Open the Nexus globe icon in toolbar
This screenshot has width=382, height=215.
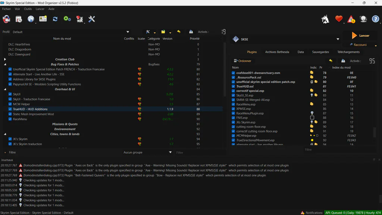(31, 19)
